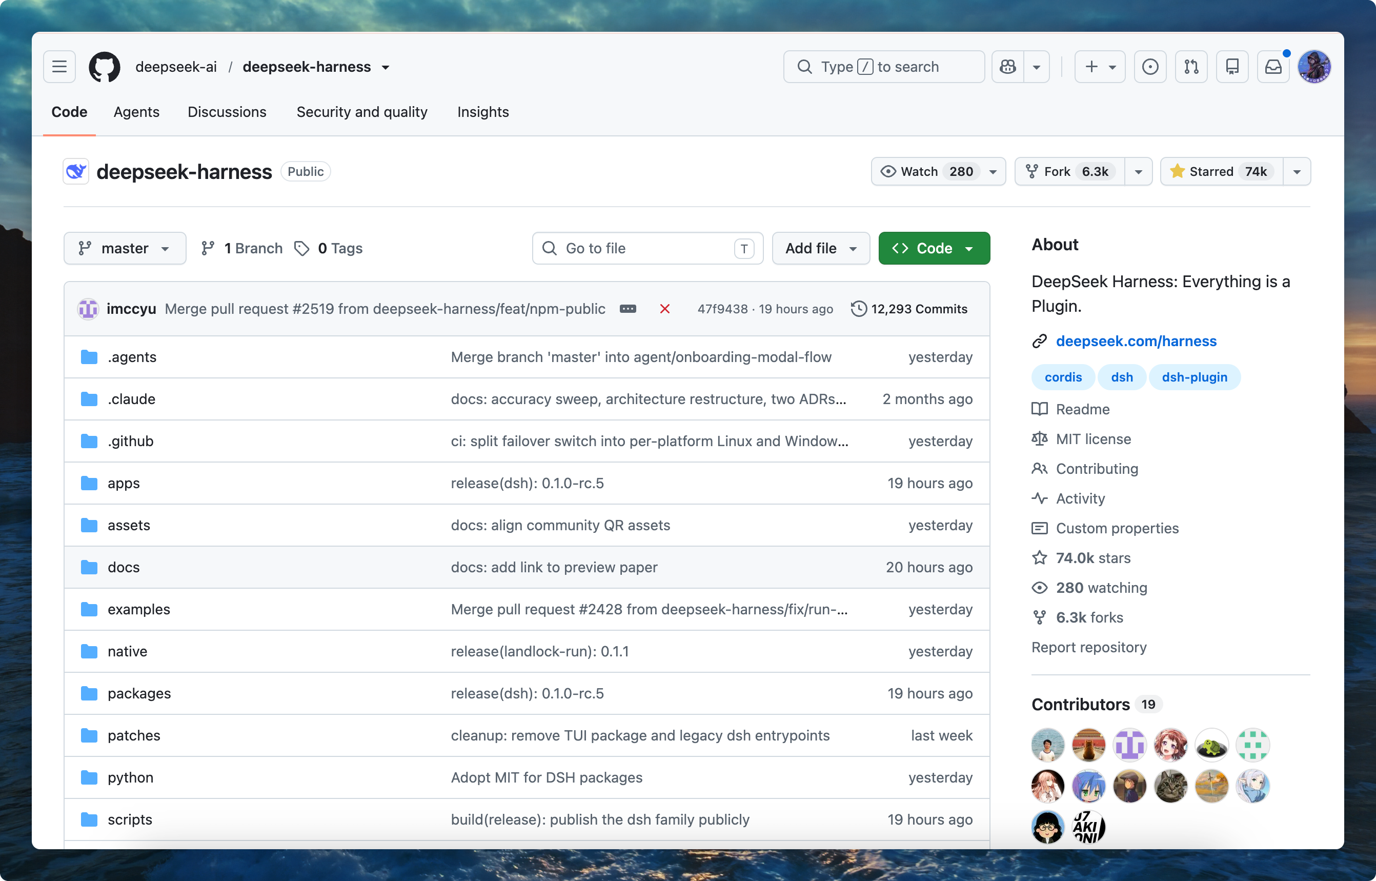Viewport: 1376px width, 881px height.
Task: Focus the Type / to search field
Action: (884, 67)
